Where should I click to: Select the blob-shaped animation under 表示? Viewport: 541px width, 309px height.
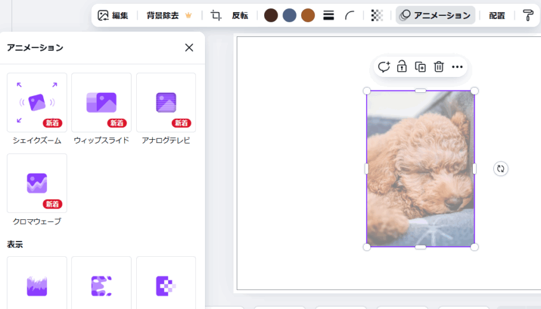tap(101, 283)
